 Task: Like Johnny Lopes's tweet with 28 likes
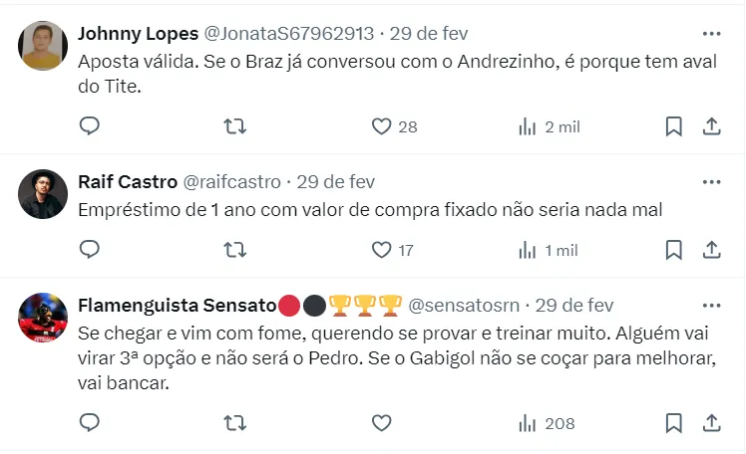[x=381, y=126]
